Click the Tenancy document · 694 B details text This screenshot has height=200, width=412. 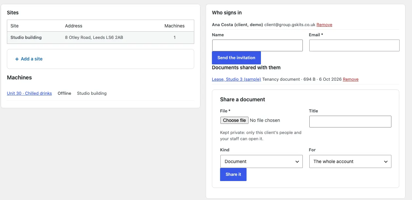[289, 79]
